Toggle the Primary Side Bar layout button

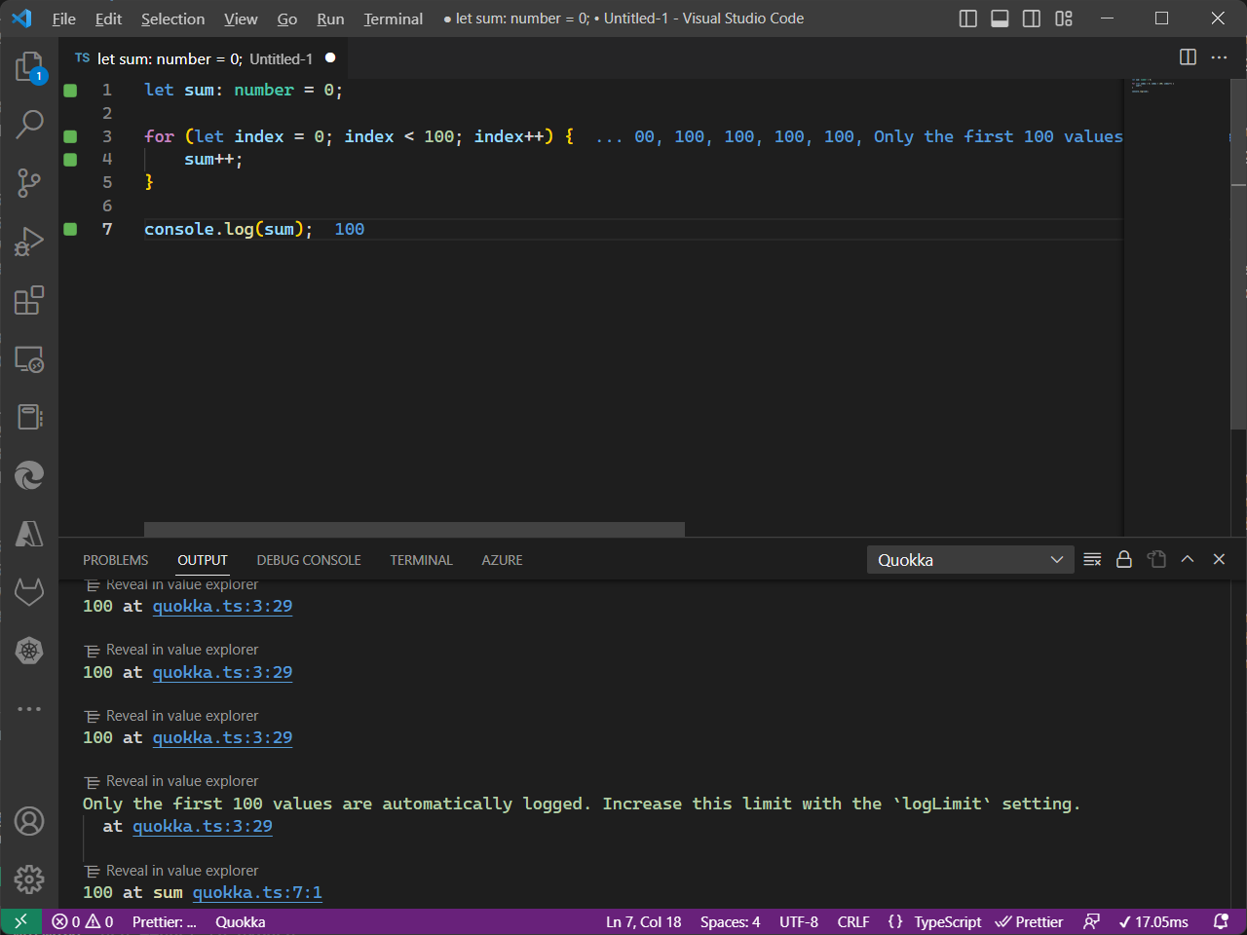[x=968, y=19]
